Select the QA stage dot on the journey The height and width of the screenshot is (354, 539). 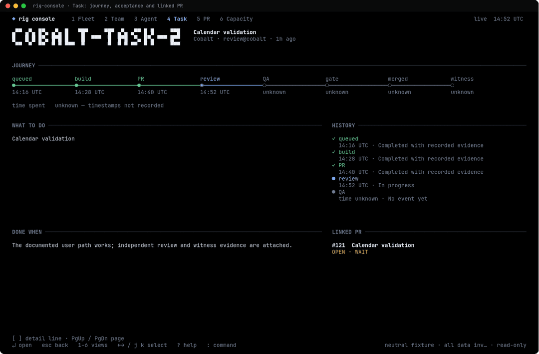pyautogui.click(x=265, y=86)
